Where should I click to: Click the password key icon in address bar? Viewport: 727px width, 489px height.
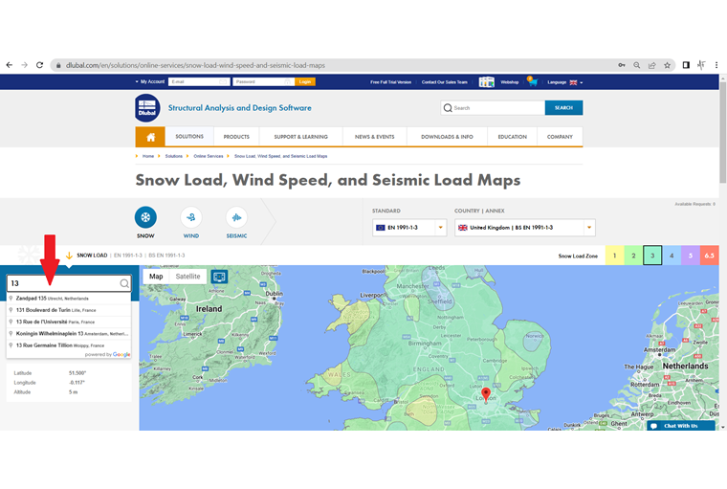(x=622, y=65)
